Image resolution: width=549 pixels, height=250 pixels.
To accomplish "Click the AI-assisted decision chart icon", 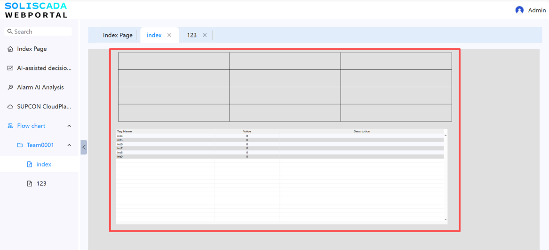I will 10,68.
